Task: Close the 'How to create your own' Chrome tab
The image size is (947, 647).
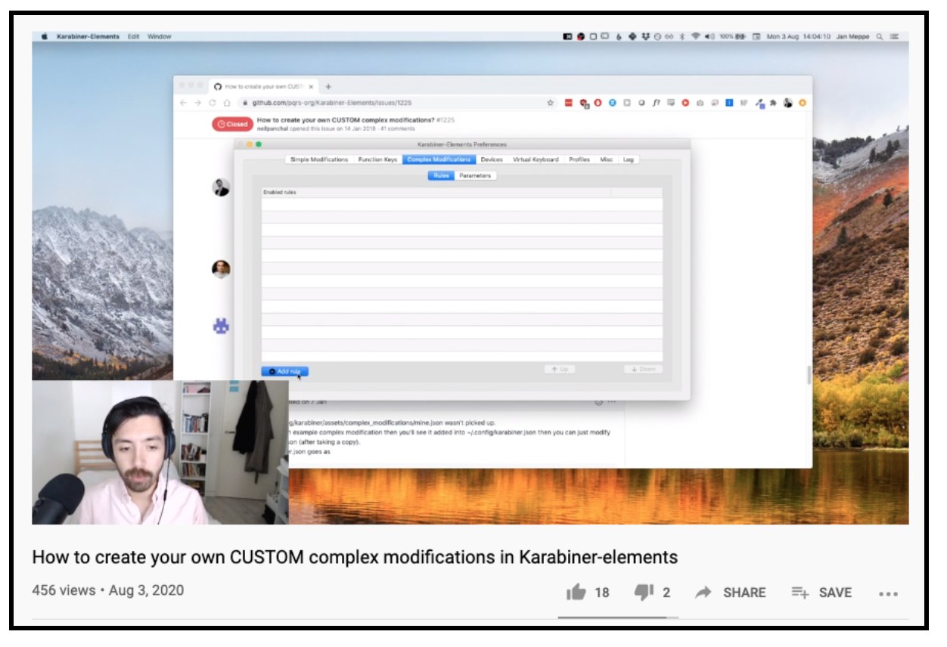Action: 311,87
